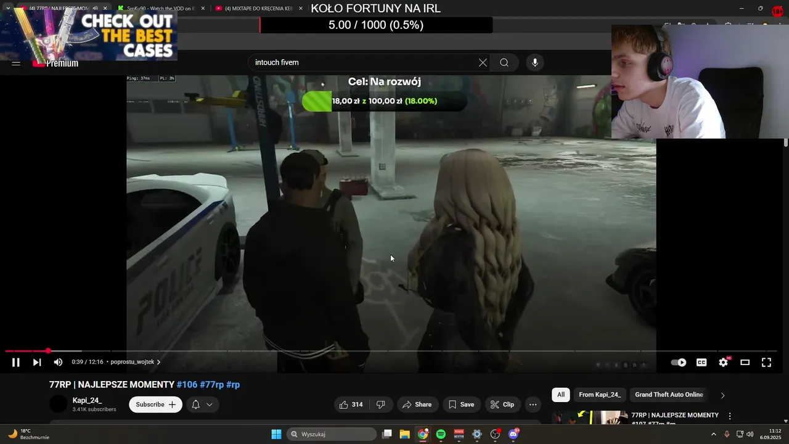Open the weather widget showing 18°C
The image size is (789, 444).
[28, 434]
